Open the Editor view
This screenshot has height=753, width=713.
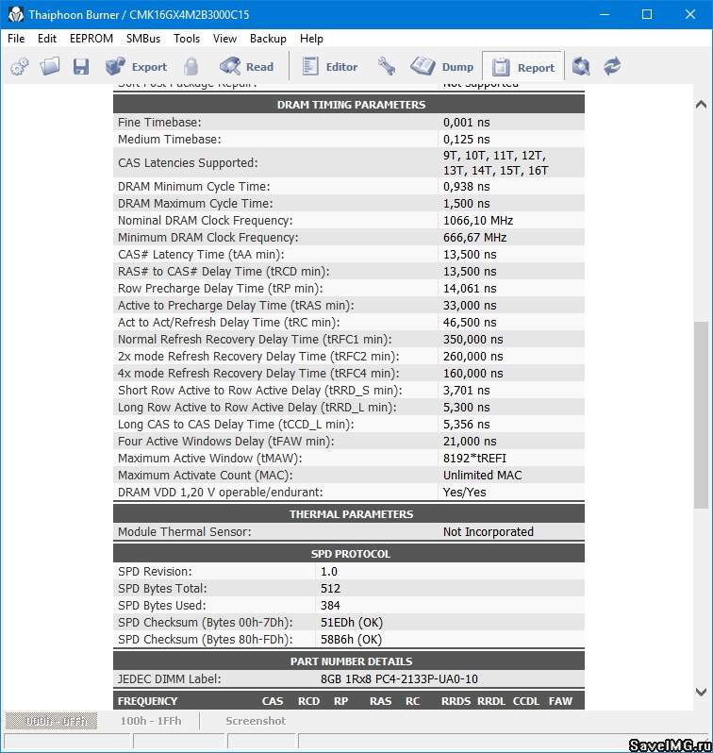329,67
